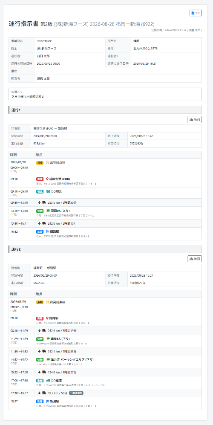Select the 運行2 section header
Viewport: 213px width, 425px height.
(105, 249)
